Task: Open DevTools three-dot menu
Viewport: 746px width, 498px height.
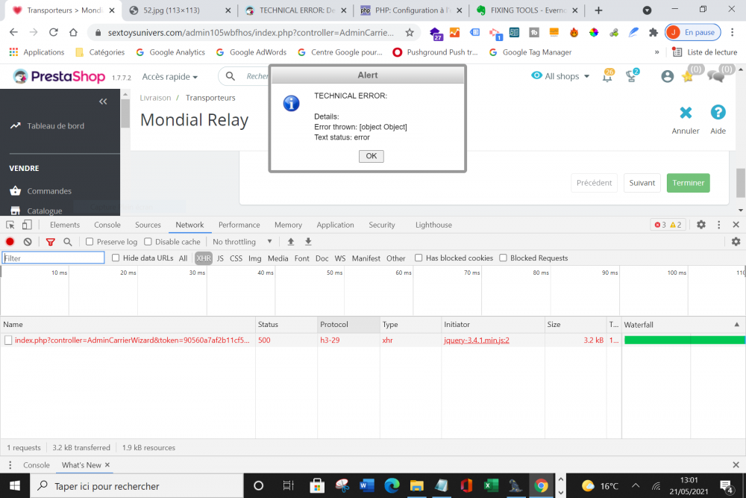Action: [718, 225]
